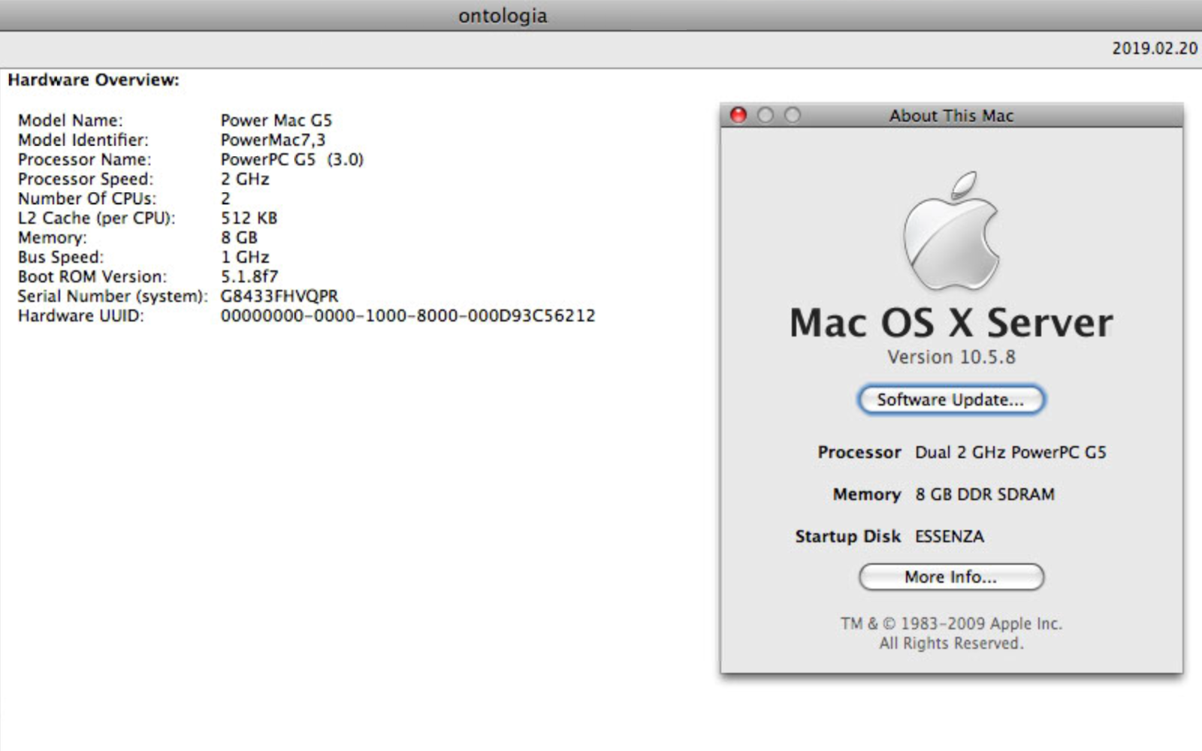The width and height of the screenshot is (1202, 751).
Task: Click the Apple copyright notice text
Action: tap(951, 623)
